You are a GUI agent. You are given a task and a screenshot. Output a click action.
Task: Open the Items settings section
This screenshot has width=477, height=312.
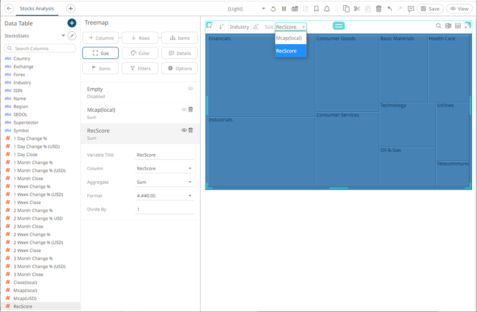coord(179,38)
